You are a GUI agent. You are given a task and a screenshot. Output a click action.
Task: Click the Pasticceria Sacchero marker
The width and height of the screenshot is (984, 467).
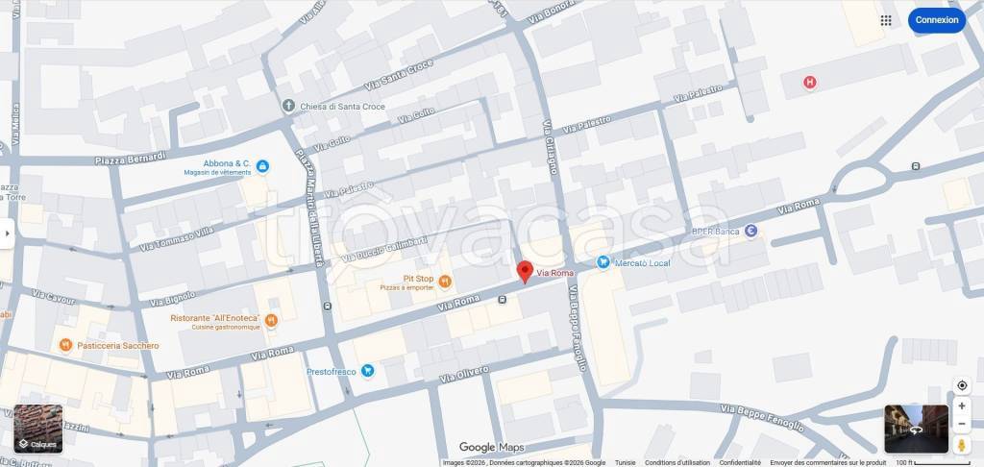coord(65,345)
